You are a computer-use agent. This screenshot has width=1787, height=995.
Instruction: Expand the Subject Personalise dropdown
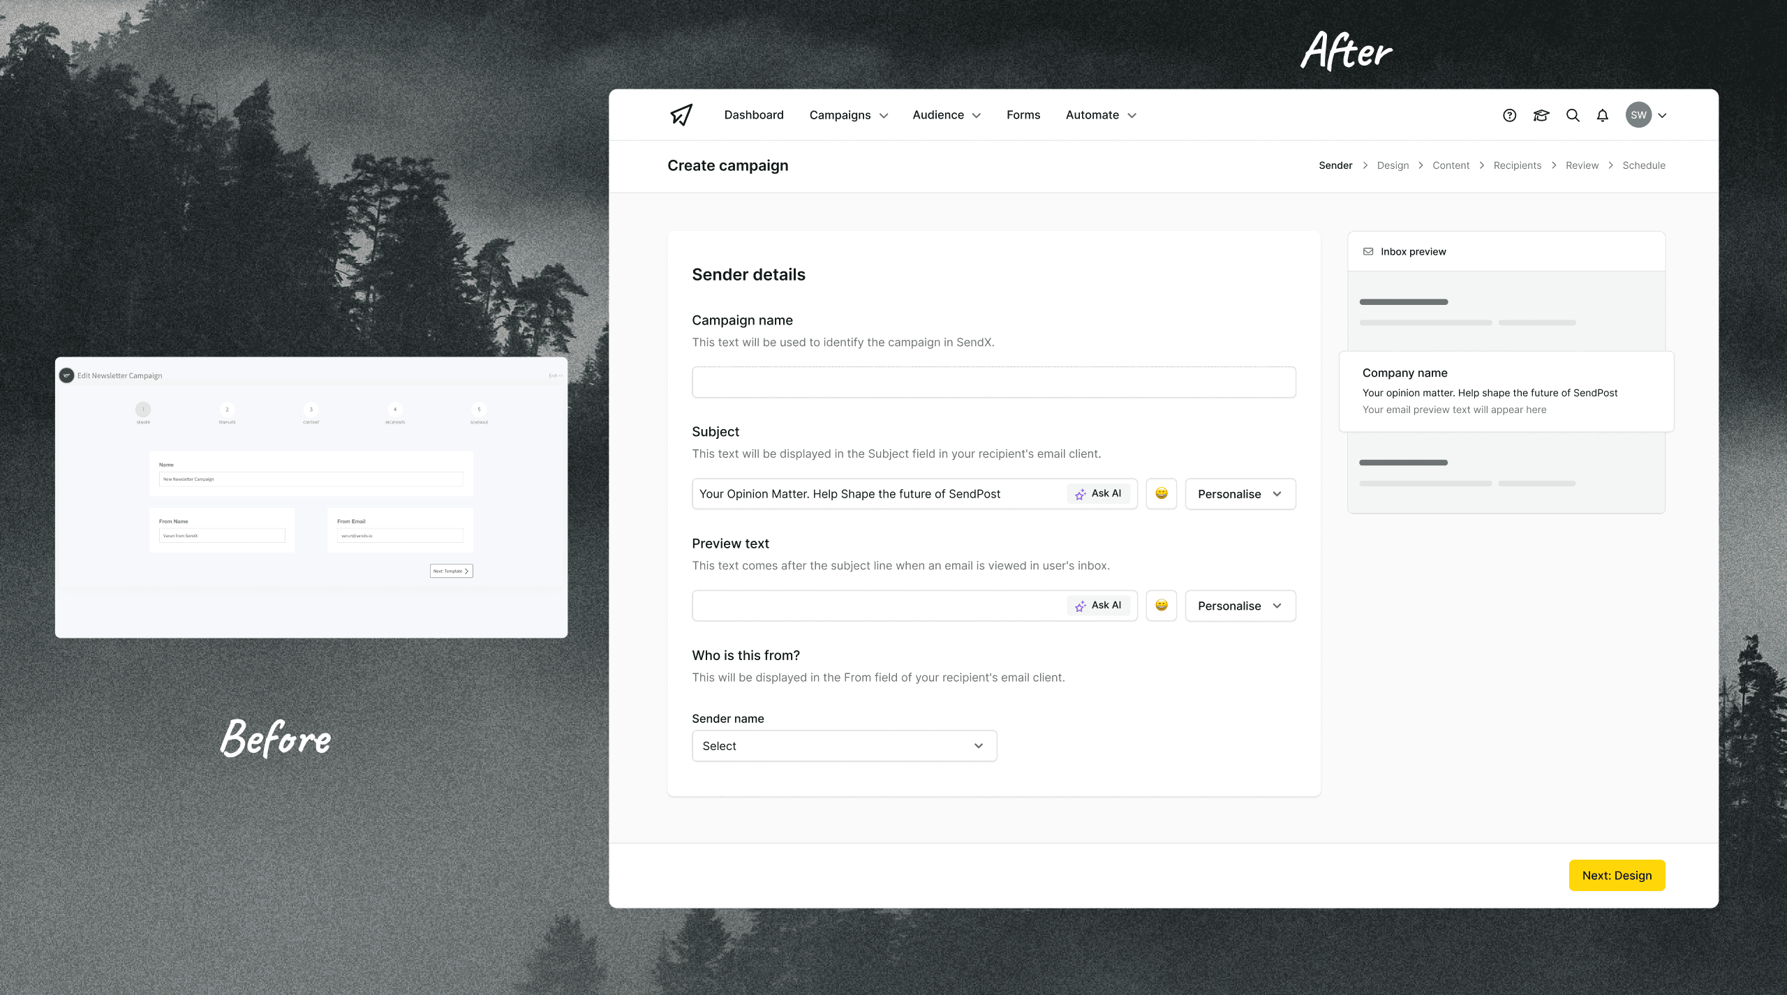1240,494
